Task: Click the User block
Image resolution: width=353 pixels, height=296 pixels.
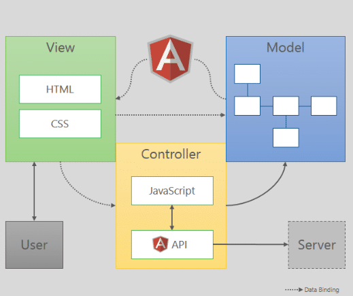Action: [34, 245]
